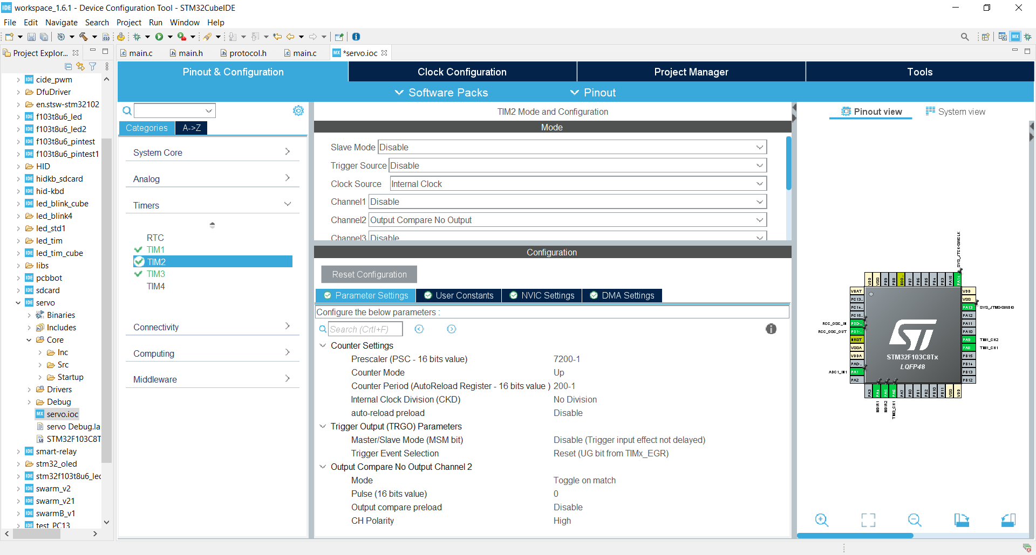Rotate the chip counter-clockwise
1036x555 pixels.
click(1008, 520)
